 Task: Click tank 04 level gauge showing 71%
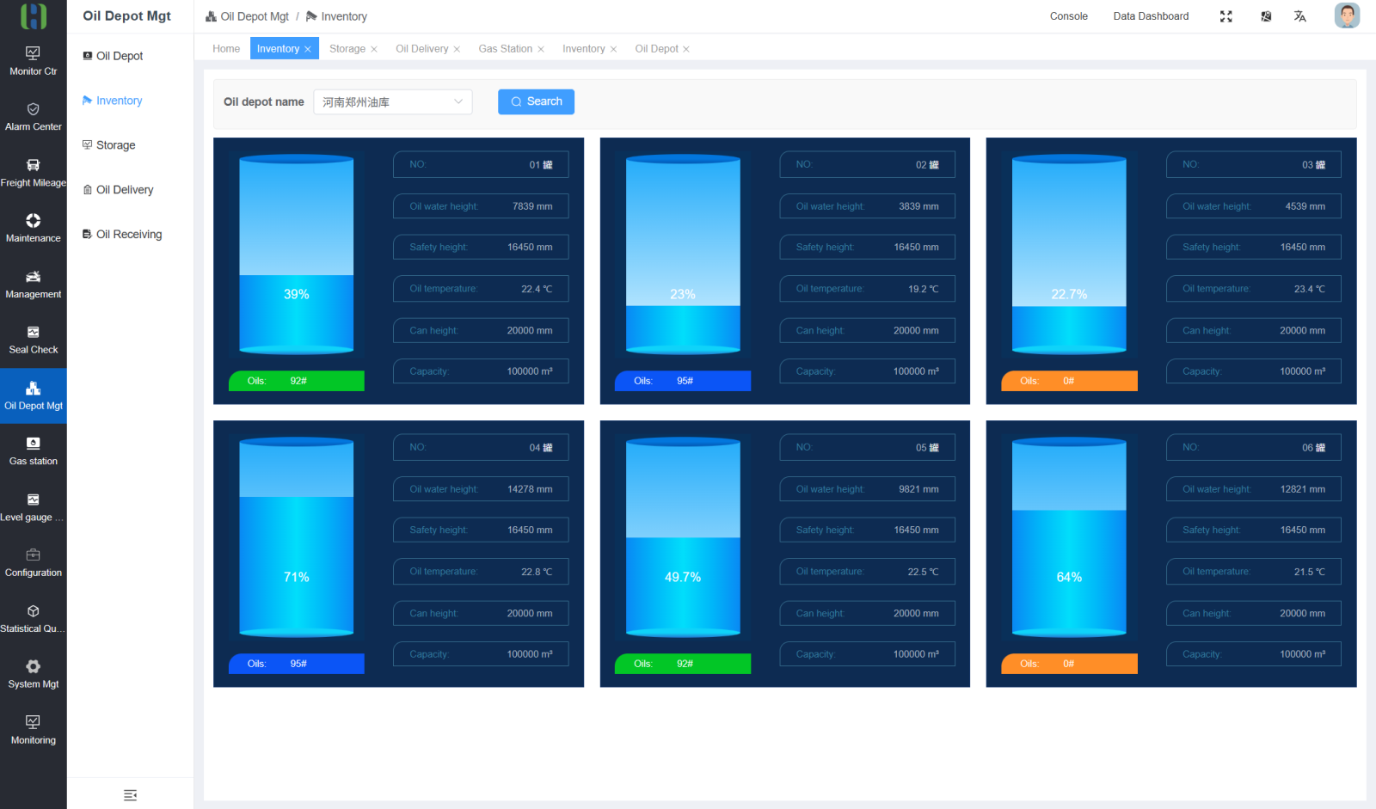[x=296, y=537]
